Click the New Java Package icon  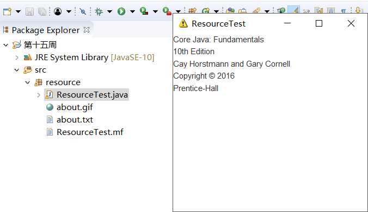point(193,10)
